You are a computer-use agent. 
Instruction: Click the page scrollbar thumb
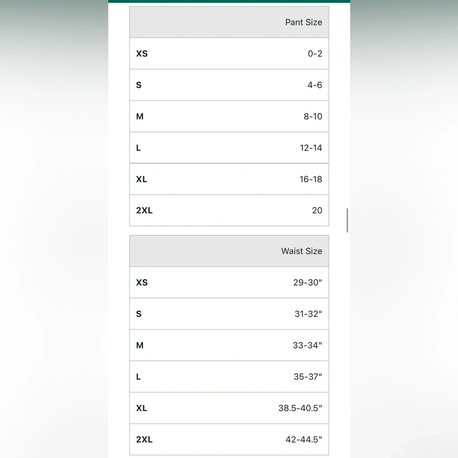pyautogui.click(x=347, y=220)
